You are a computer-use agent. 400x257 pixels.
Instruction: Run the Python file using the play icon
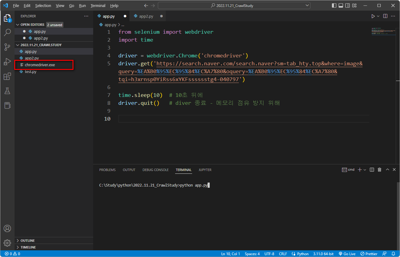373,16
